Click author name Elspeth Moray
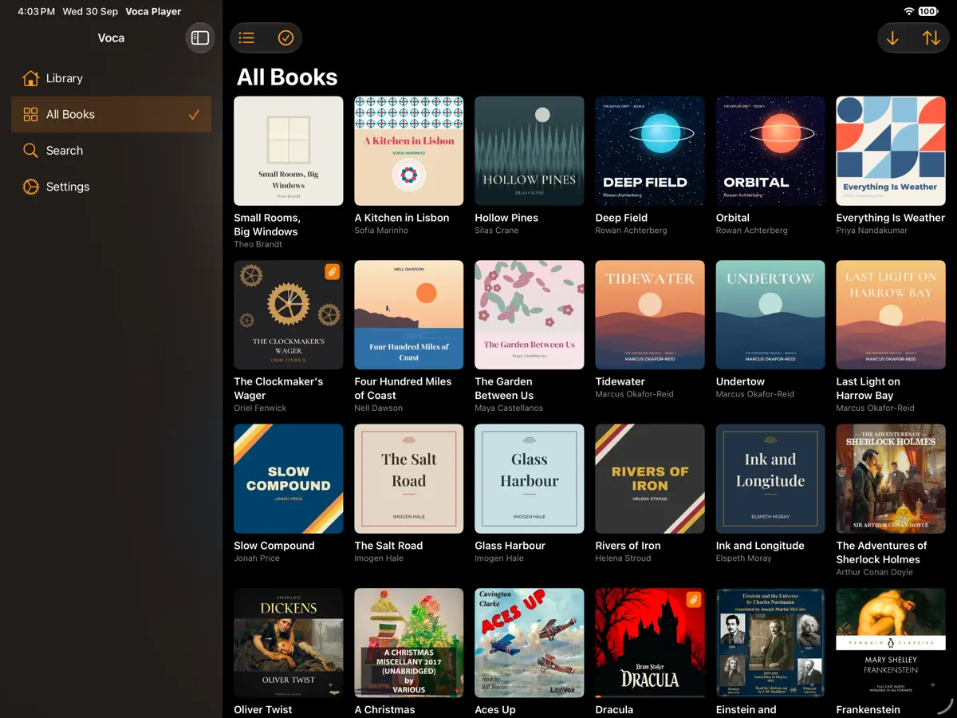The image size is (957, 718). point(743,558)
